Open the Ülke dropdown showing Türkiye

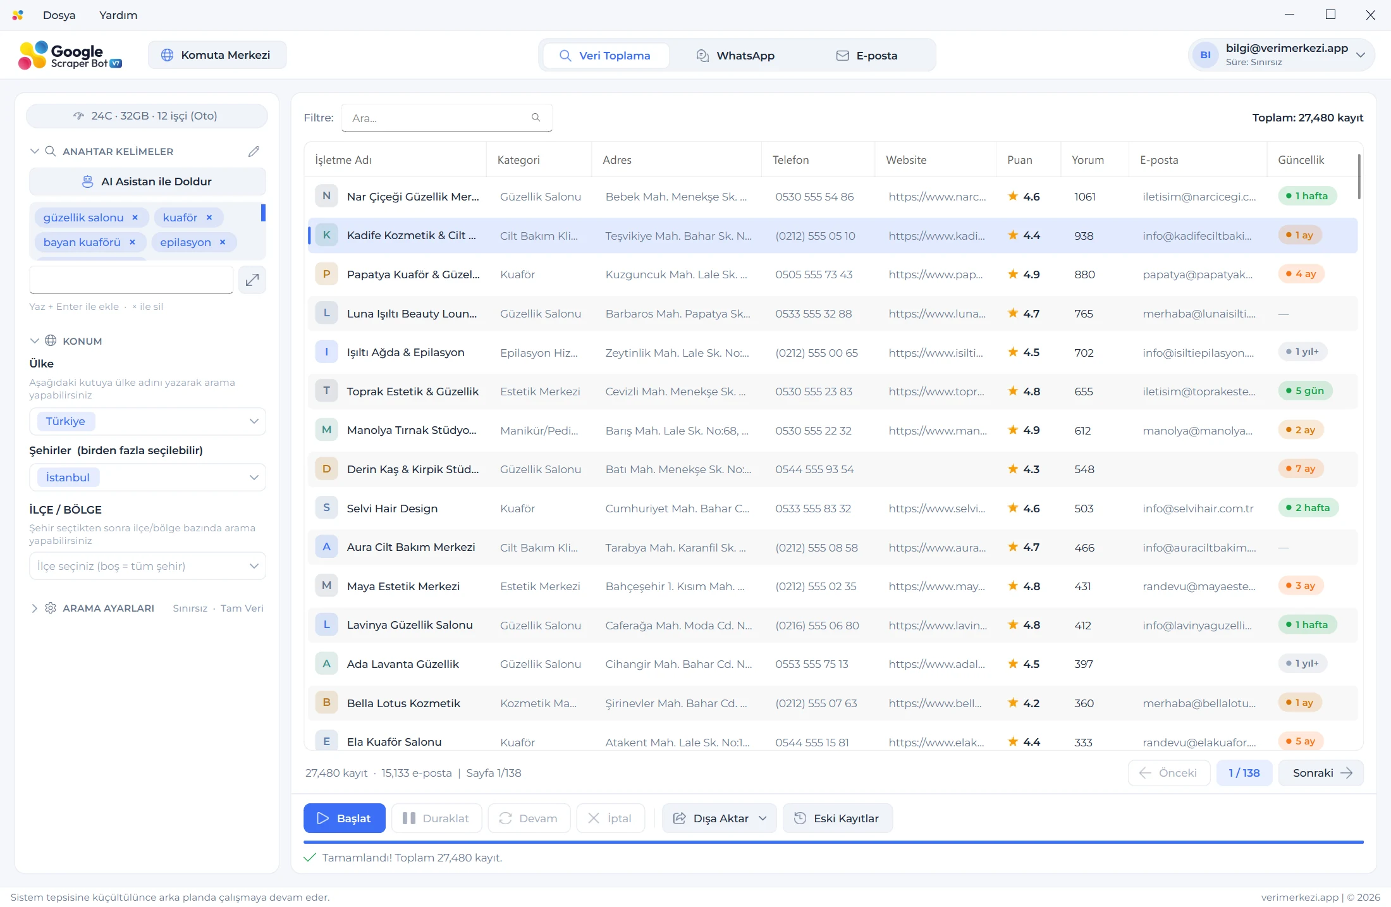pyautogui.click(x=147, y=421)
